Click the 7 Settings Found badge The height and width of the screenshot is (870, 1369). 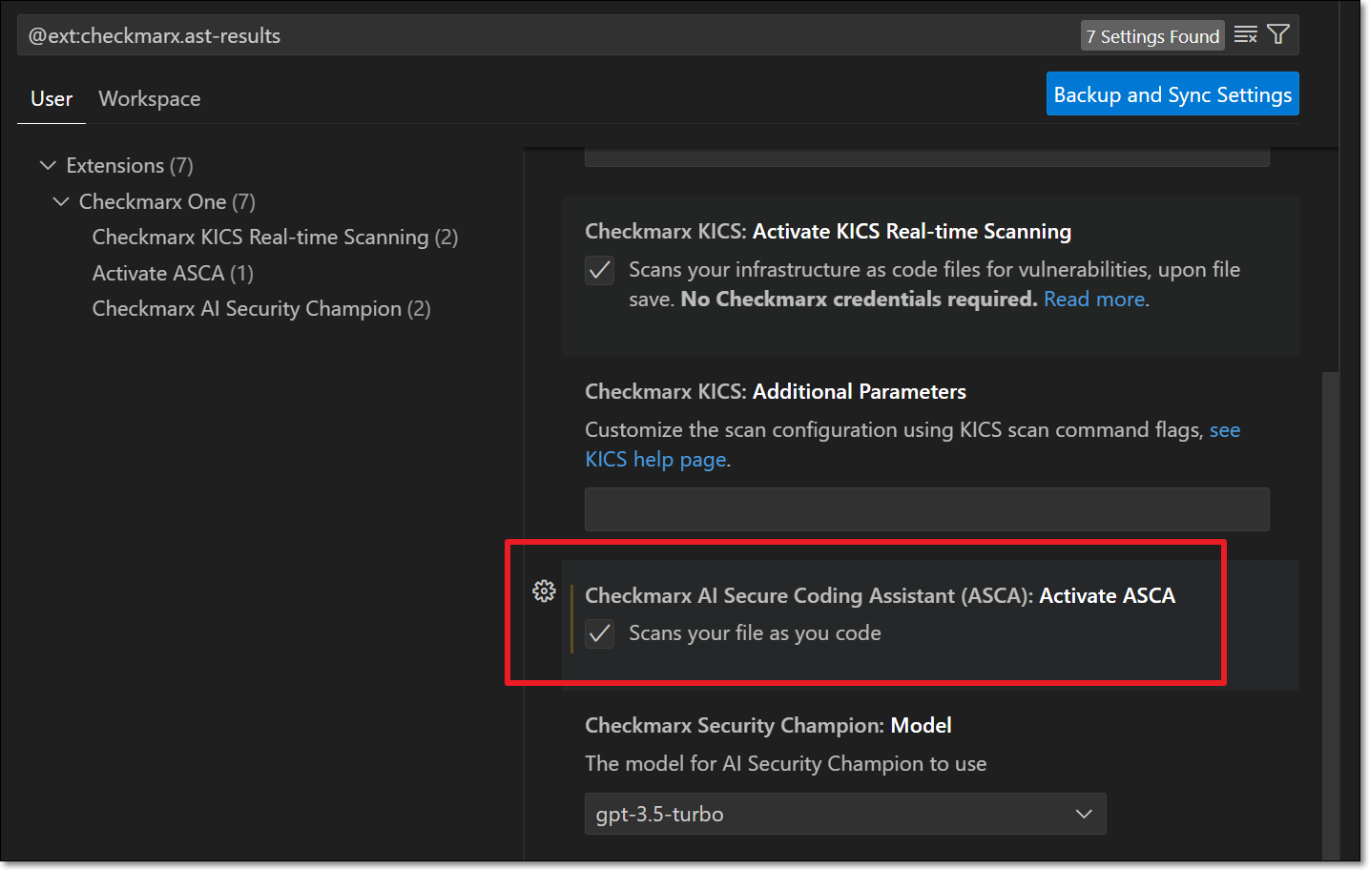pos(1152,36)
